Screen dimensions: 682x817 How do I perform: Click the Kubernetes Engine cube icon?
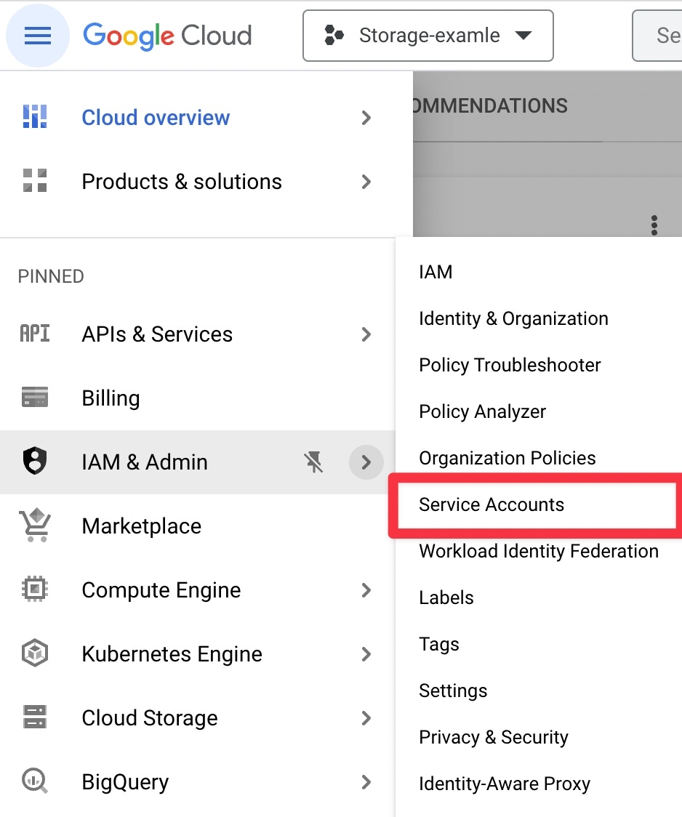[x=35, y=653]
